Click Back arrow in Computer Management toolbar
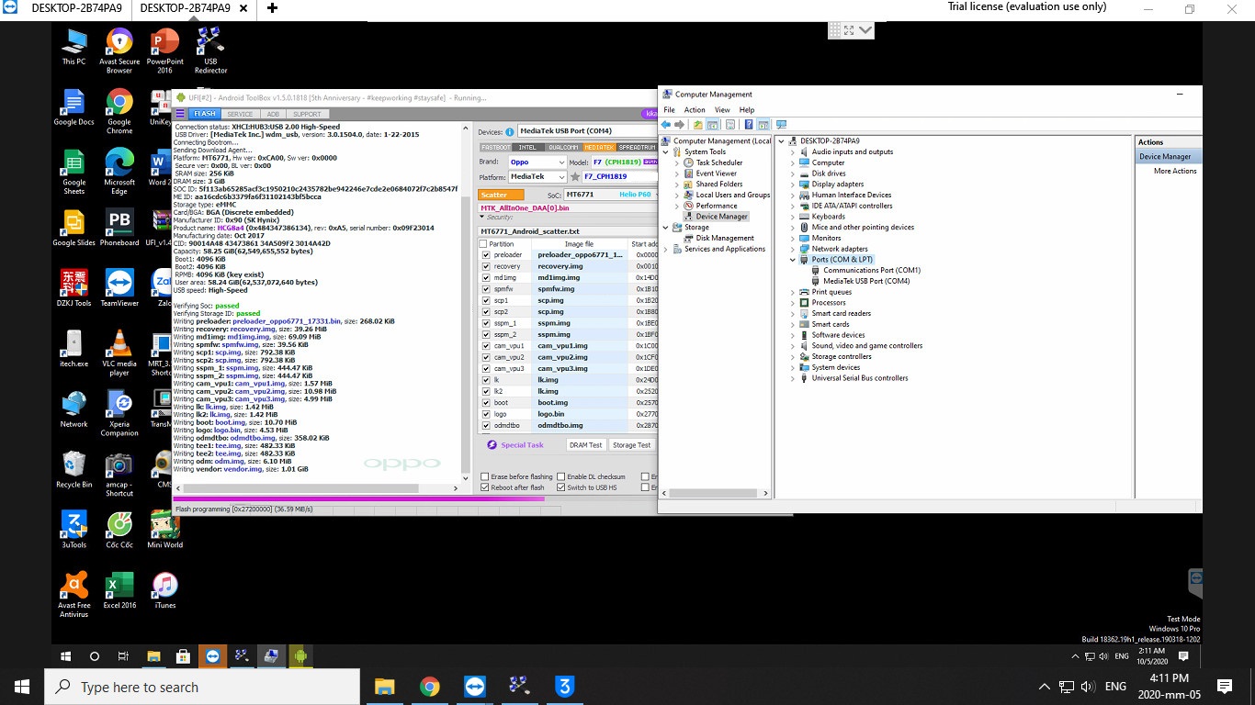The width and height of the screenshot is (1255, 705). (666, 125)
